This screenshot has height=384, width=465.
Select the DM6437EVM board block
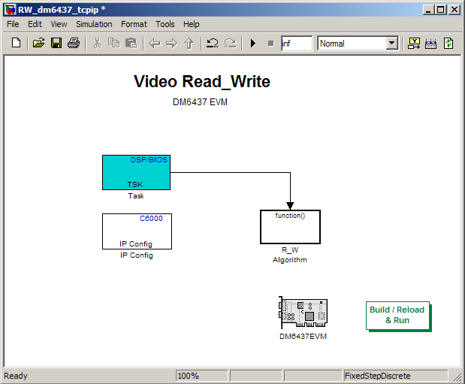[x=303, y=313]
